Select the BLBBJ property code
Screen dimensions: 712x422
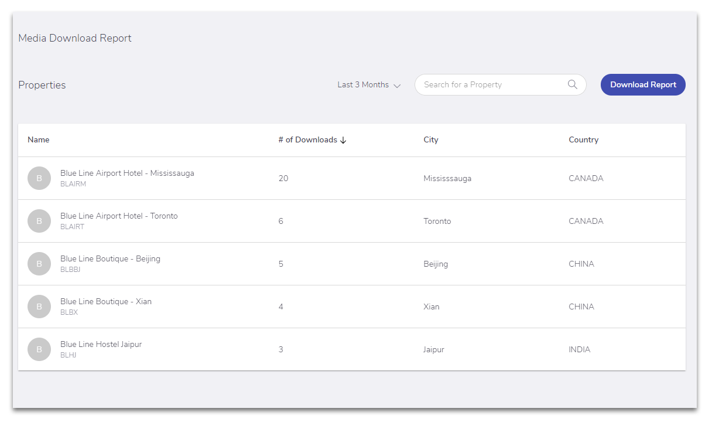coord(70,270)
